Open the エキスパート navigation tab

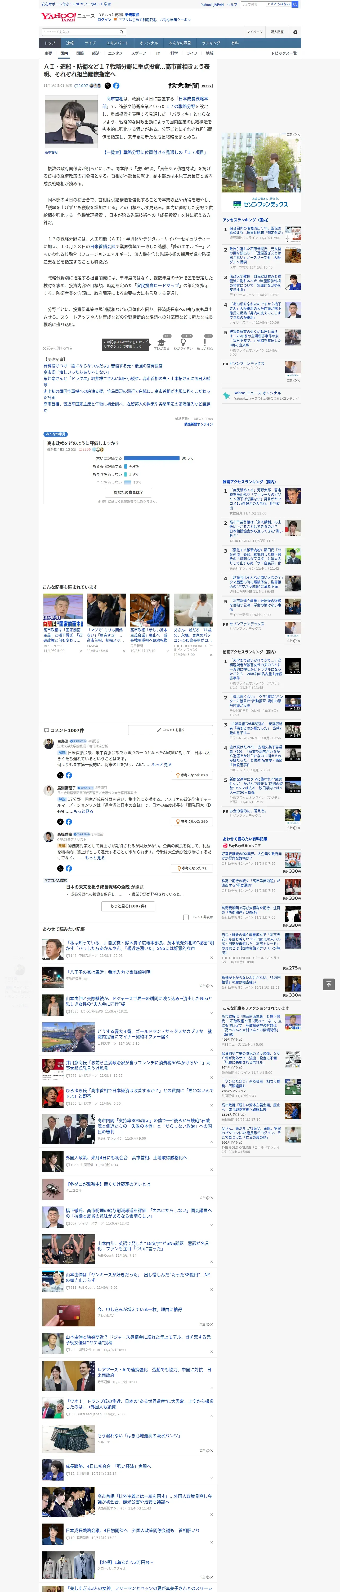117,43
